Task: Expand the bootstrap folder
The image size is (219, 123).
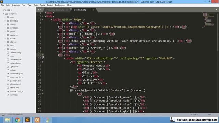Action: (x=5, y=21)
